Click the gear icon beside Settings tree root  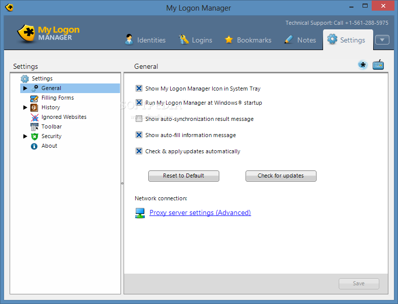[25, 78]
